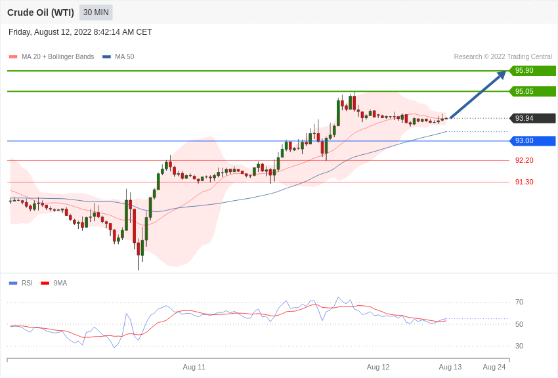
Task: Click the MA 50 legend label
Action: point(125,56)
